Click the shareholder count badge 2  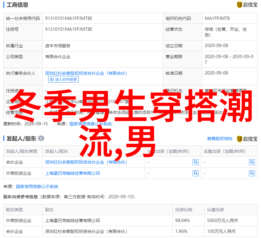41,138
